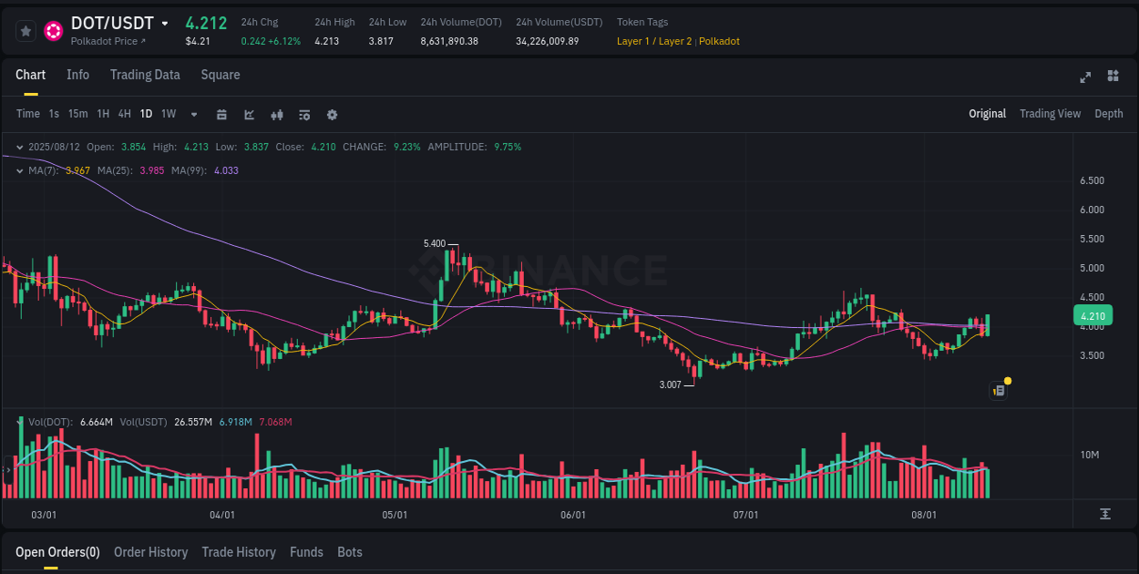Switch to the Trading View tab

1050,114
